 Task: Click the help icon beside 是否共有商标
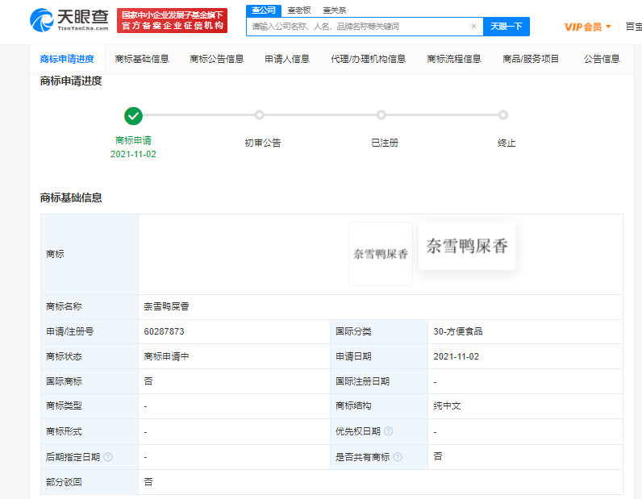(398, 457)
